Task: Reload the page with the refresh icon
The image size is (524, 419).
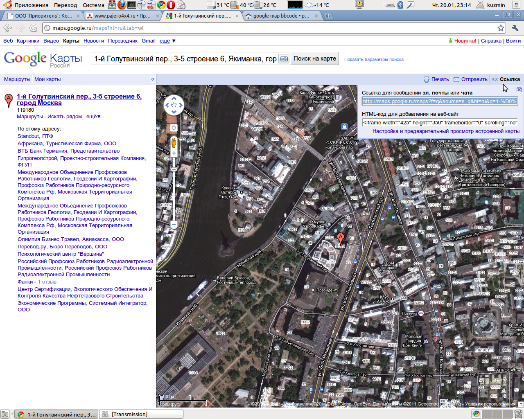Action: [34, 28]
